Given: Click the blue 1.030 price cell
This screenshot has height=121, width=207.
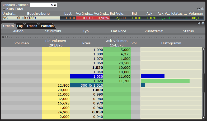Looking at the screenshot, I should coord(86,76).
